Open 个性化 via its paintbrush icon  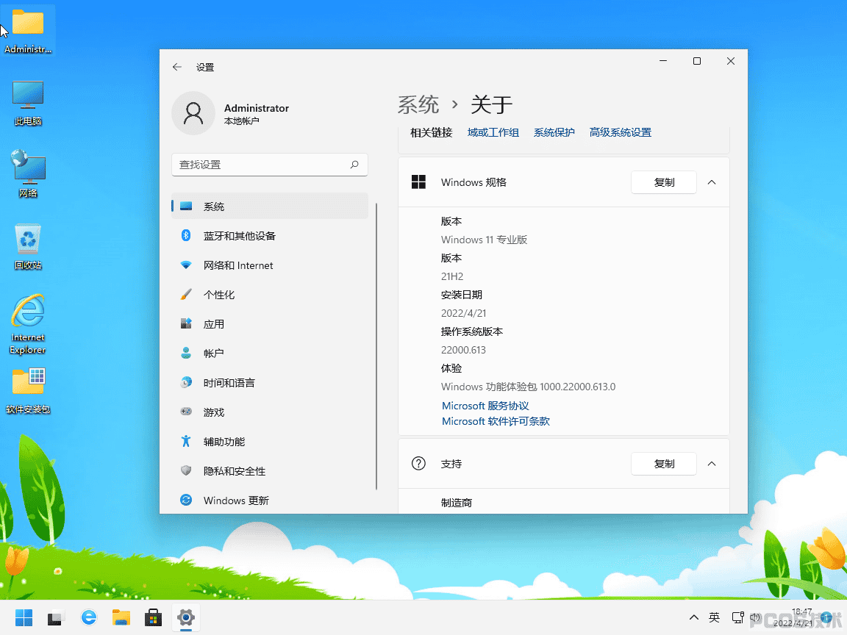tap(186, 294)
